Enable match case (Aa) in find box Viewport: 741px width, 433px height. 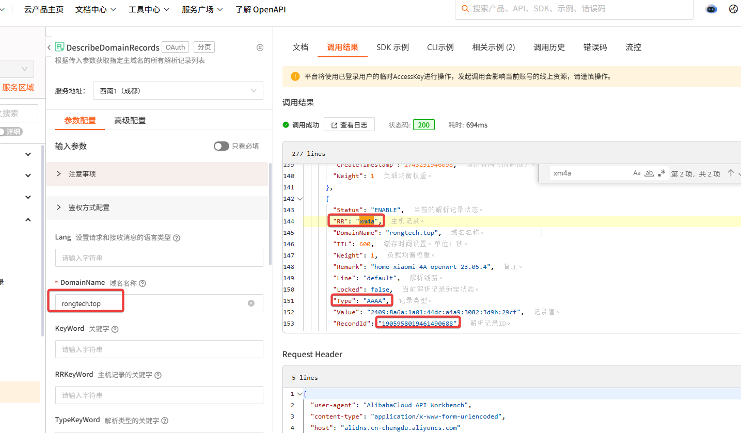(x=637, y=173)
